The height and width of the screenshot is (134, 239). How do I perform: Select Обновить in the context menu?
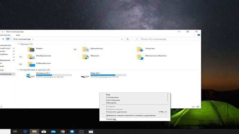pyautogui.click(x=135, y=103)
